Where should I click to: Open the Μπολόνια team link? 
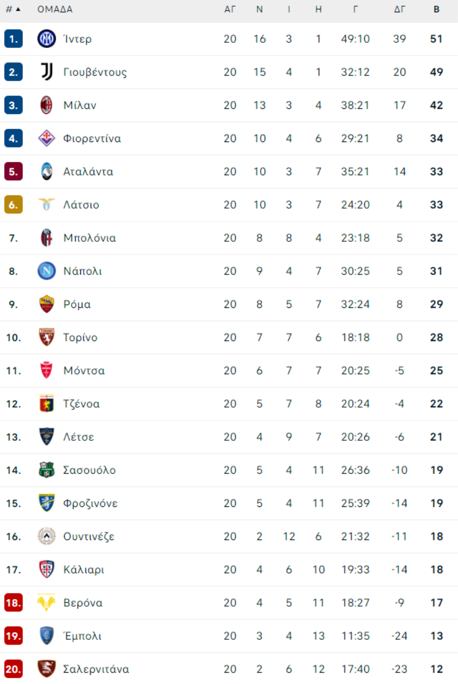[x=90, y=238]
